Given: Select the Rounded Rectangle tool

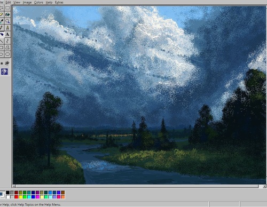Looking at the screenshot, I should pyautogui.click(x=7, y=54).
